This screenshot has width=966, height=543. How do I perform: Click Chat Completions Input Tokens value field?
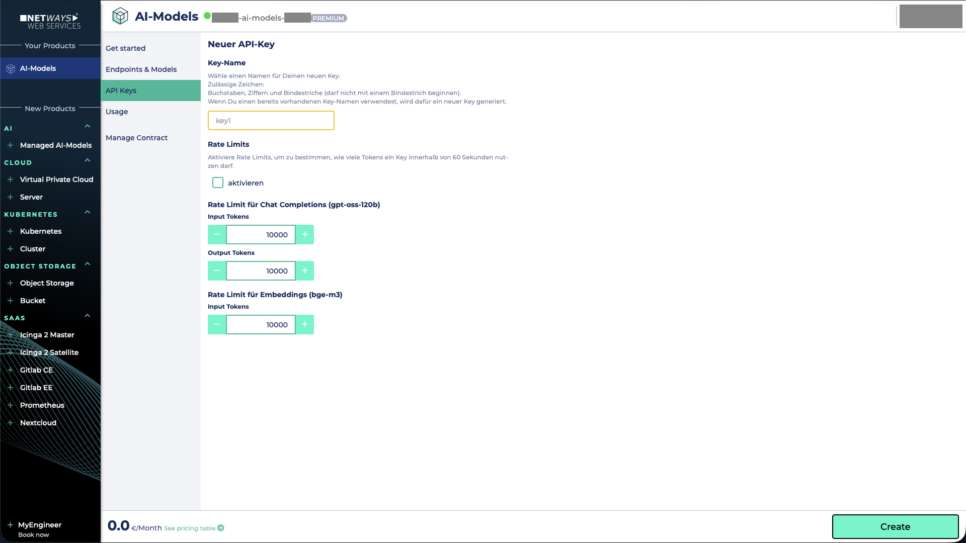click(261, 235)
